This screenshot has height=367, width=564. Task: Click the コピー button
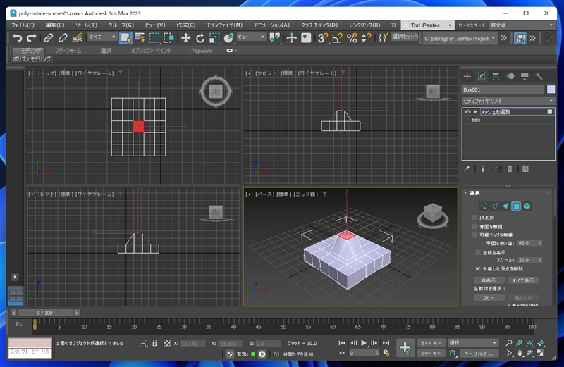pyautogui.click(x=489, y=298)
